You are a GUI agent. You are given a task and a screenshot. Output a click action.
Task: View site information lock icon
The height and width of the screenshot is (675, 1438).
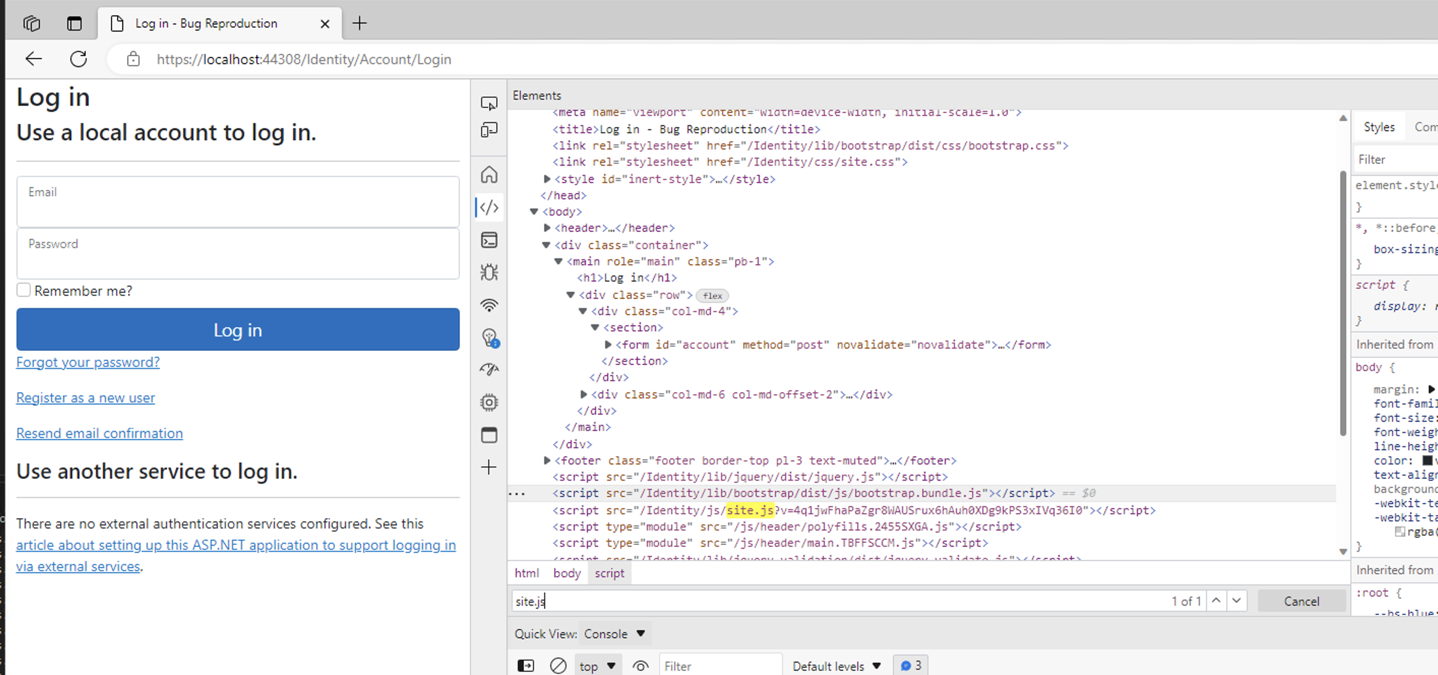coord(133,59)
